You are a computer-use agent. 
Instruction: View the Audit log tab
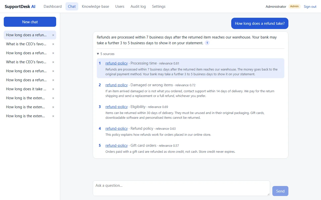point(138,6)
